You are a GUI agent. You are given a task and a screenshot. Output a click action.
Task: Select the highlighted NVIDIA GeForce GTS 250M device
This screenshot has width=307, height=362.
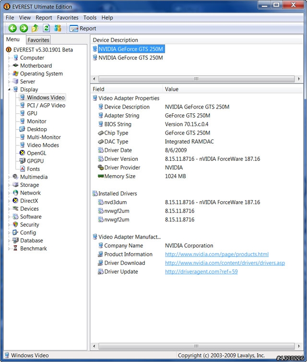tap(130, 49)
